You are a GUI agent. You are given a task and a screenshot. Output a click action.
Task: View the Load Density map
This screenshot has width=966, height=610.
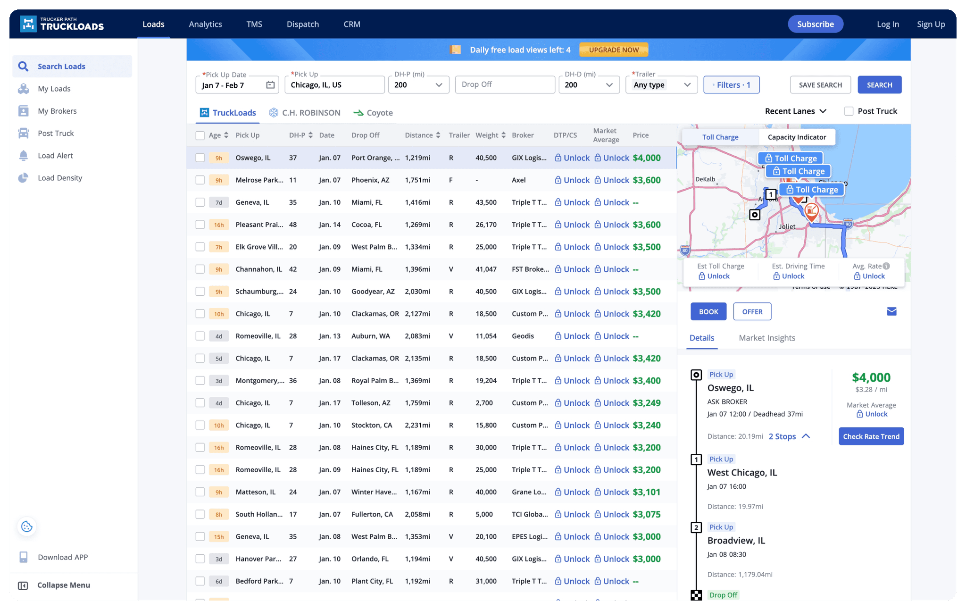[23, 177]
